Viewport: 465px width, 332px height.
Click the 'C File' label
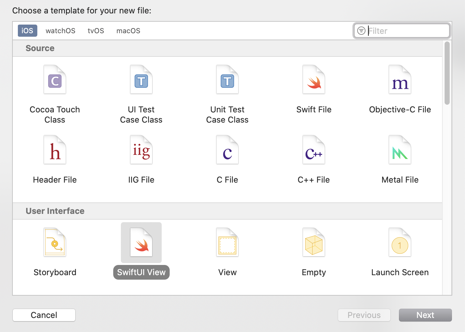(x=227, y=180)
